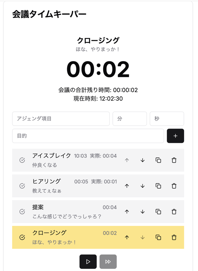The image size is (198, 271).
Task: Click the 分 minutes input field
Action: pos(130,119)
